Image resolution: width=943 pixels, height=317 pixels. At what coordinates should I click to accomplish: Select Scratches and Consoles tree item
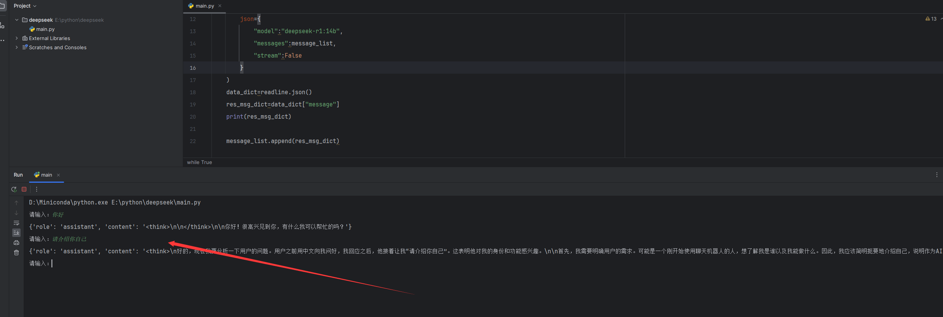point(58,47)
